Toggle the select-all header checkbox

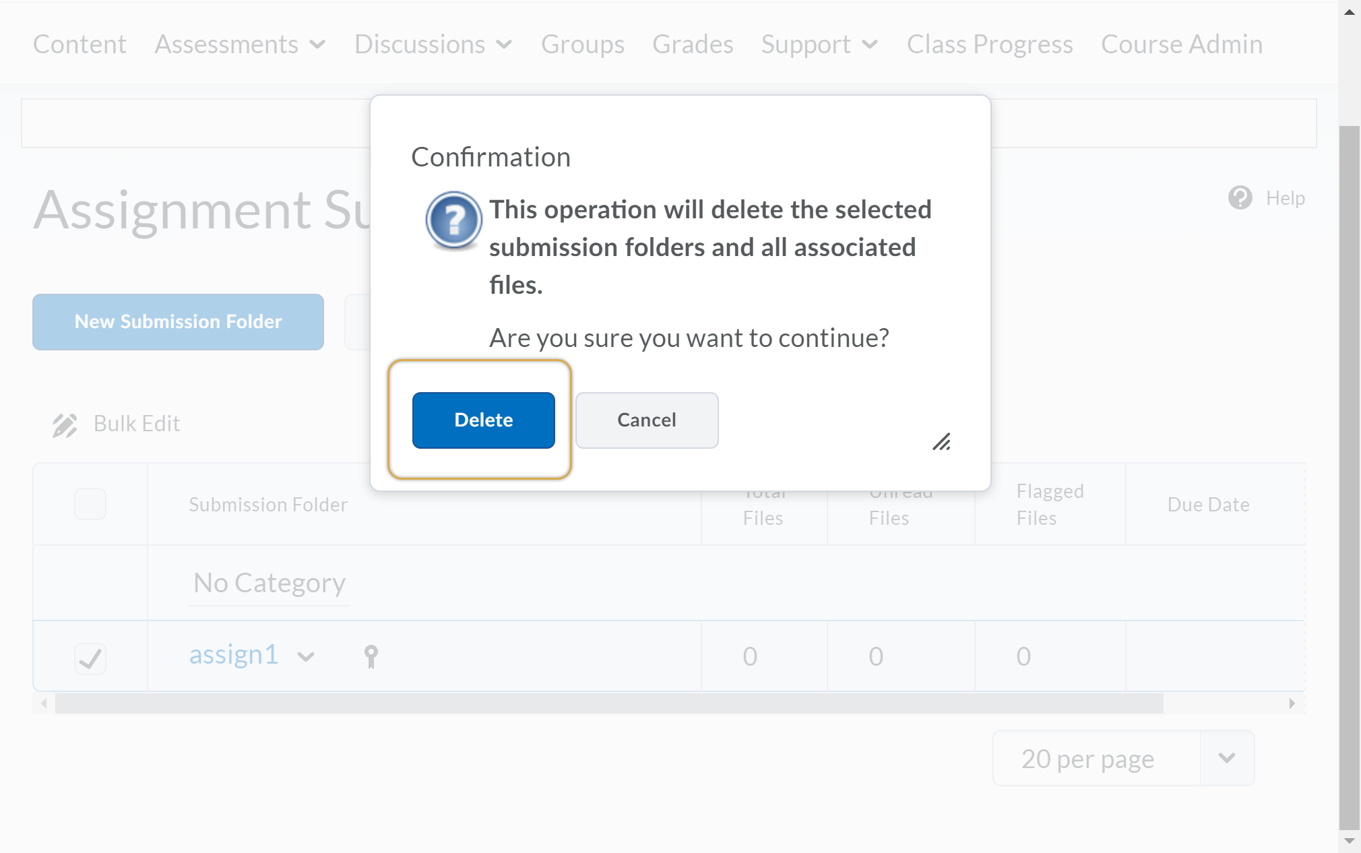pyautogui.click(x=90, y=504)
